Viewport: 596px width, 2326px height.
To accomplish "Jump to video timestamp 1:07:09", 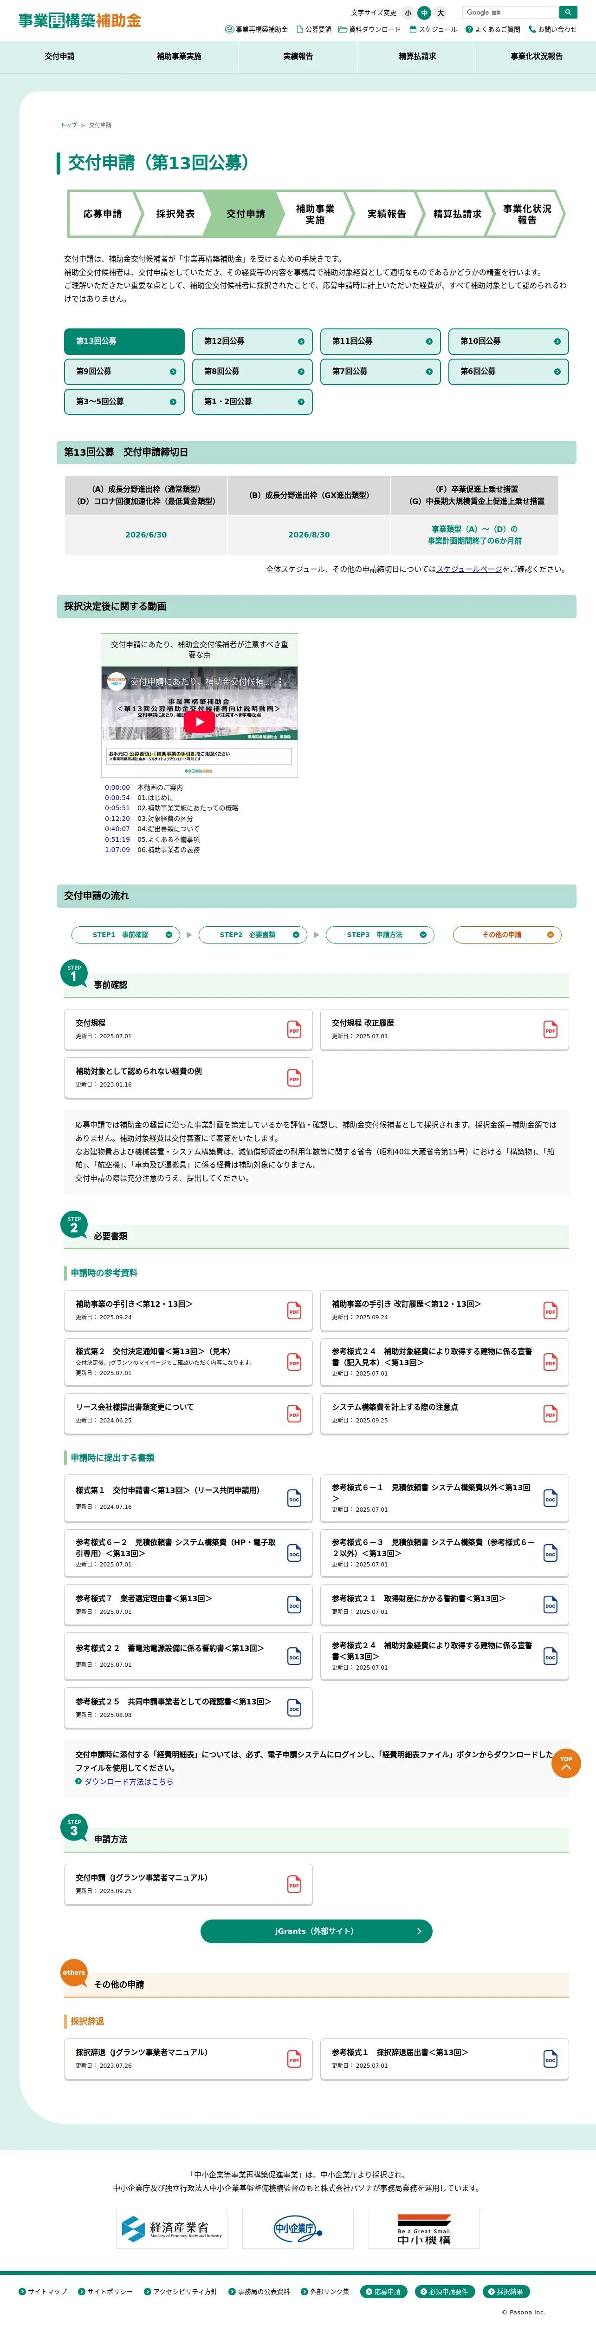I will (x=117, y=850).
